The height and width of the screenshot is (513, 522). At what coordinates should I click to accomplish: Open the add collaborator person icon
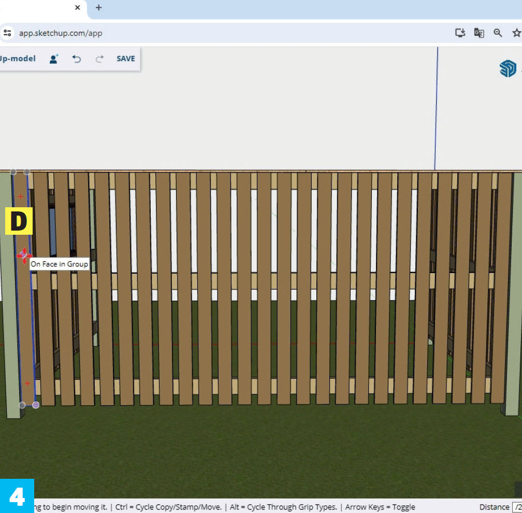(x=54, y=59)
